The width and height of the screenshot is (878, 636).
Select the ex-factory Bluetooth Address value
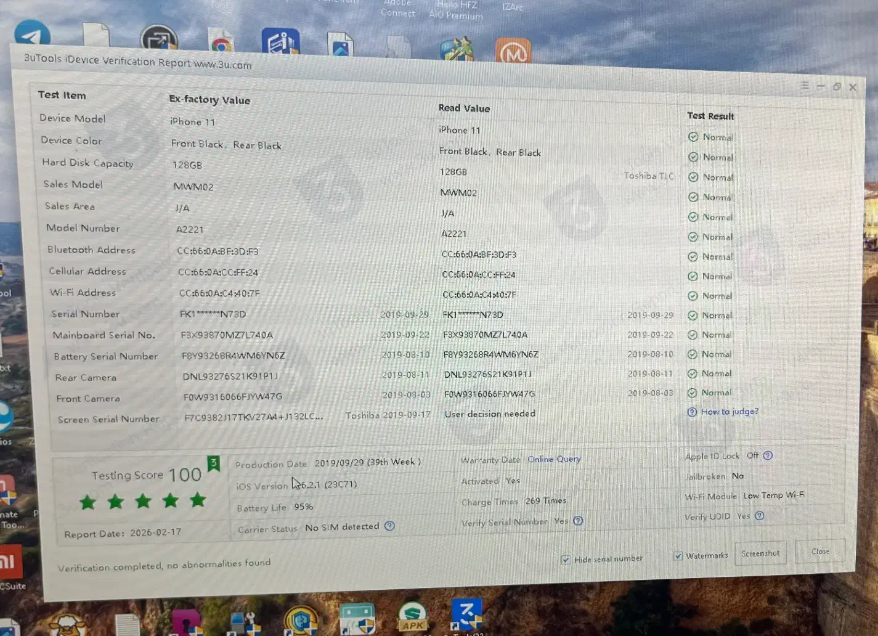[217, 251]
